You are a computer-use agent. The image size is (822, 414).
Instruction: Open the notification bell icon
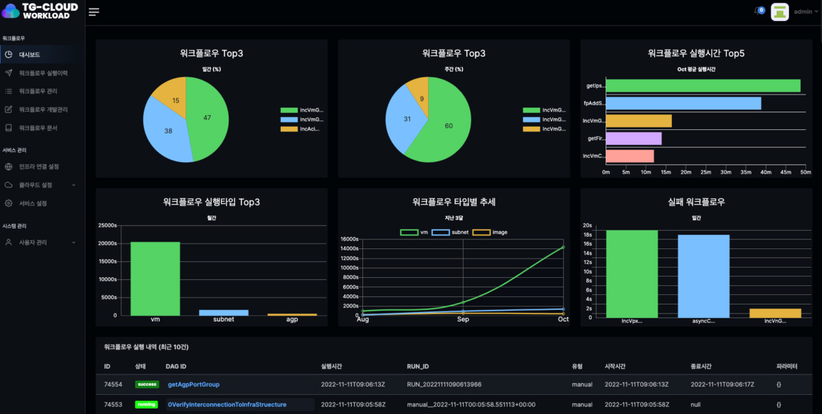(x=758, y=11)
